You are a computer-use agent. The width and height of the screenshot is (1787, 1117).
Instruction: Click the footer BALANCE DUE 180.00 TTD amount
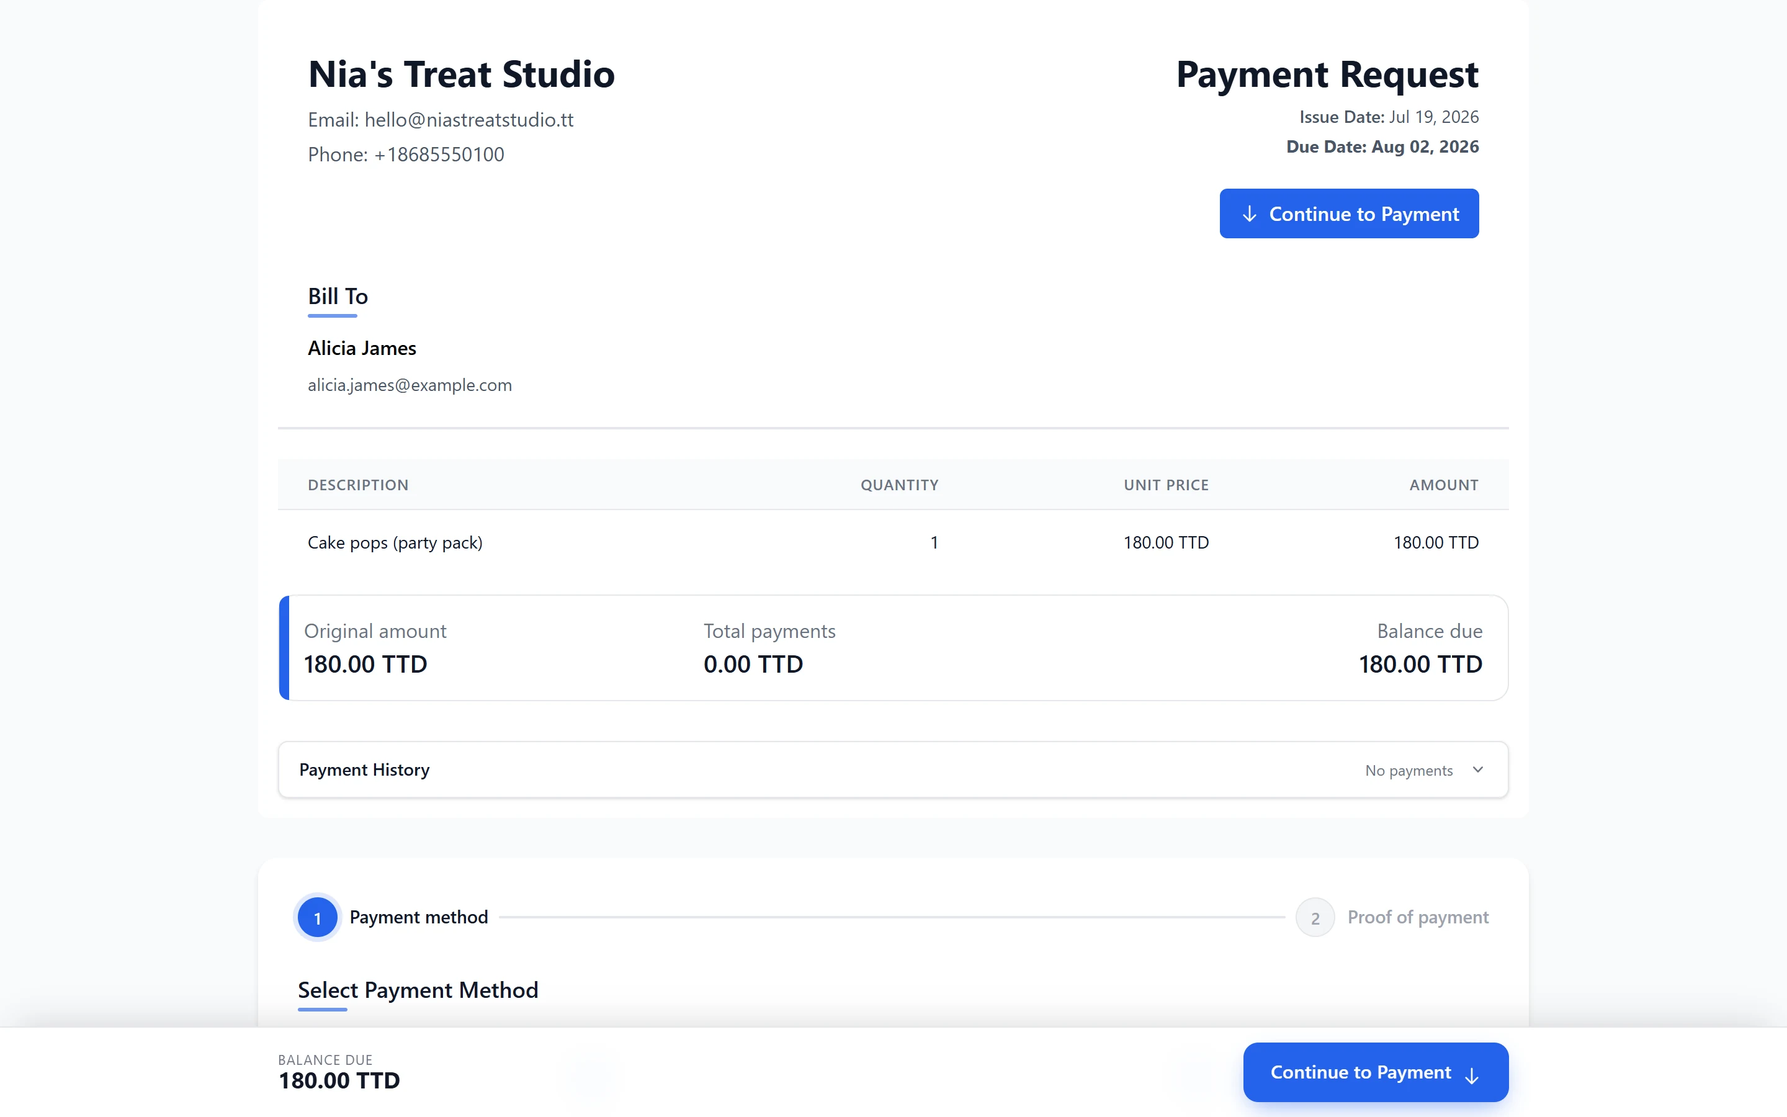click(x=339, y=1081)
